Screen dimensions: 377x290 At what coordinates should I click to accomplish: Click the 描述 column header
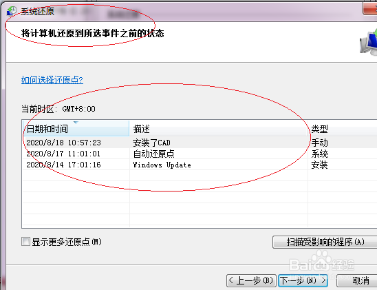point(219,129)
